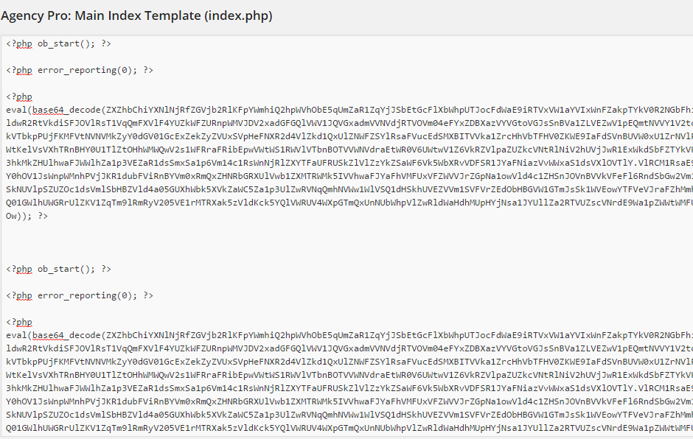Click code line starting with kVTbkpPUjFKMF in first block
The height and width of the screenshot is (439, 693).
coord(349,136)
